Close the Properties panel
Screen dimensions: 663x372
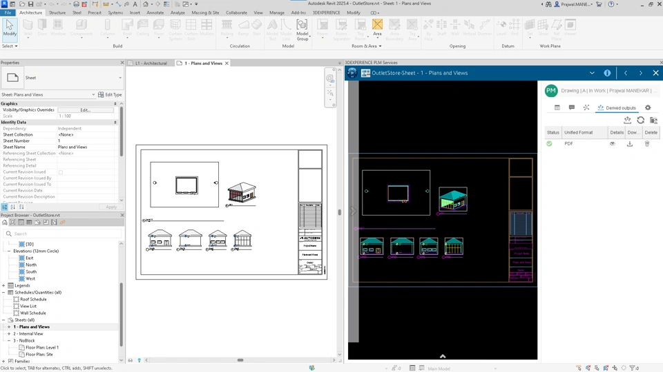(x=122, y=63)
